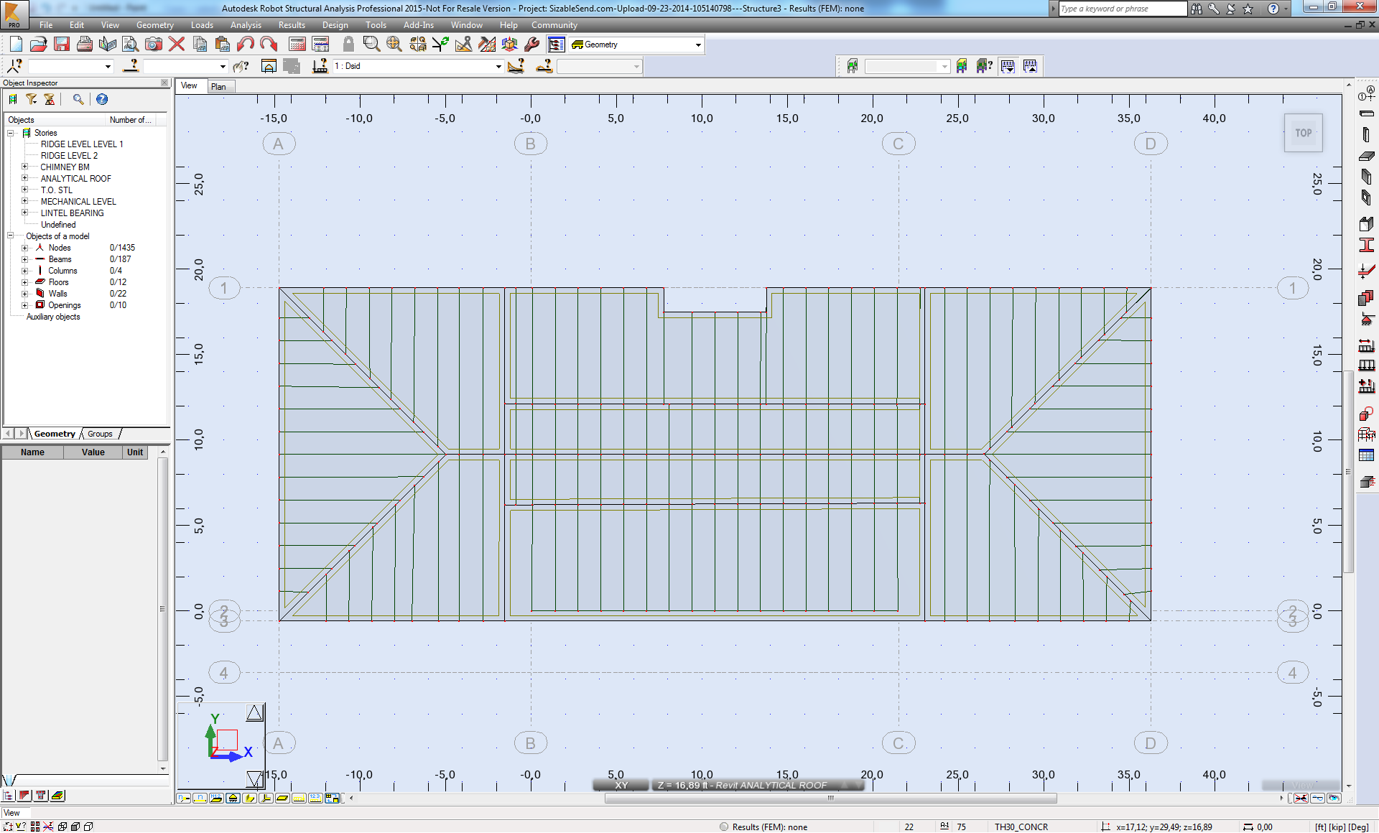Select the MECHANICAL LEVEL story
The width and height of the screenshot is (1379, 833).
(x=78, y=202)
